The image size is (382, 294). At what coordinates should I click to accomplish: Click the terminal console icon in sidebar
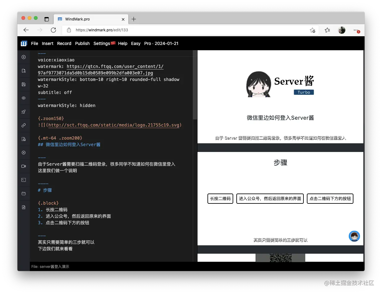(x=24, y=180)
